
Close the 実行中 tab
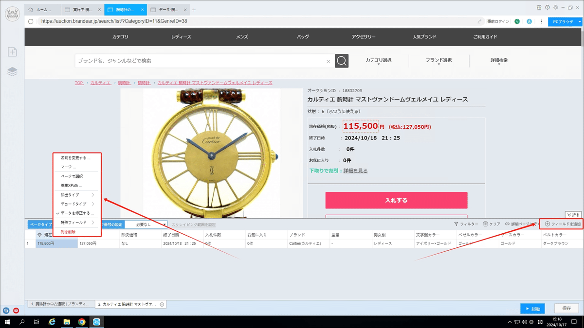99,10
